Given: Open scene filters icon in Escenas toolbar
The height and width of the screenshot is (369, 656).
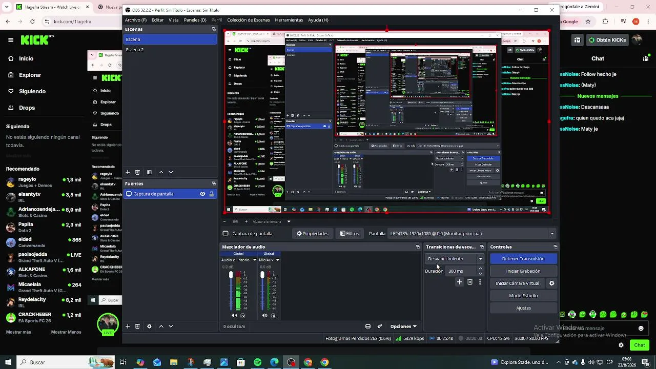Looking at the screenshot, I should pyautogui.click(x=149, y=172).
